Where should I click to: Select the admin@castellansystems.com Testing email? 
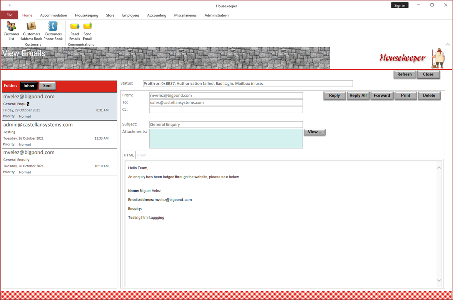tap(59, 134)
